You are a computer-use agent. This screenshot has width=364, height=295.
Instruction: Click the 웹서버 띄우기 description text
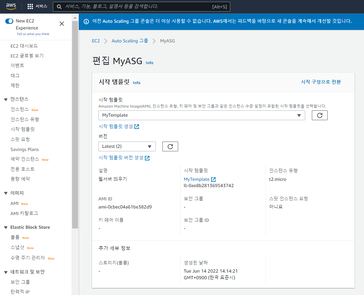click(113, 179)
